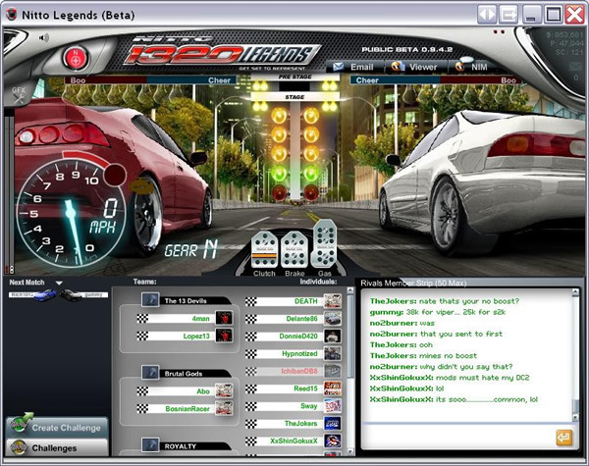Click DEATH's avatar icon
The width and height of the screenshot is (589, 466).
pyautogui.click(x=333, y=301)
